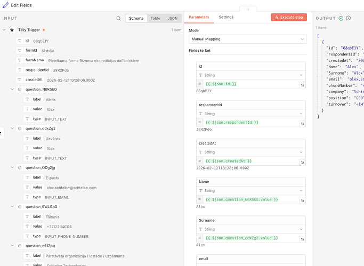Toggle fixed/expression mode for the Name field
Viewport: 364px width, 266px height.
200,199
